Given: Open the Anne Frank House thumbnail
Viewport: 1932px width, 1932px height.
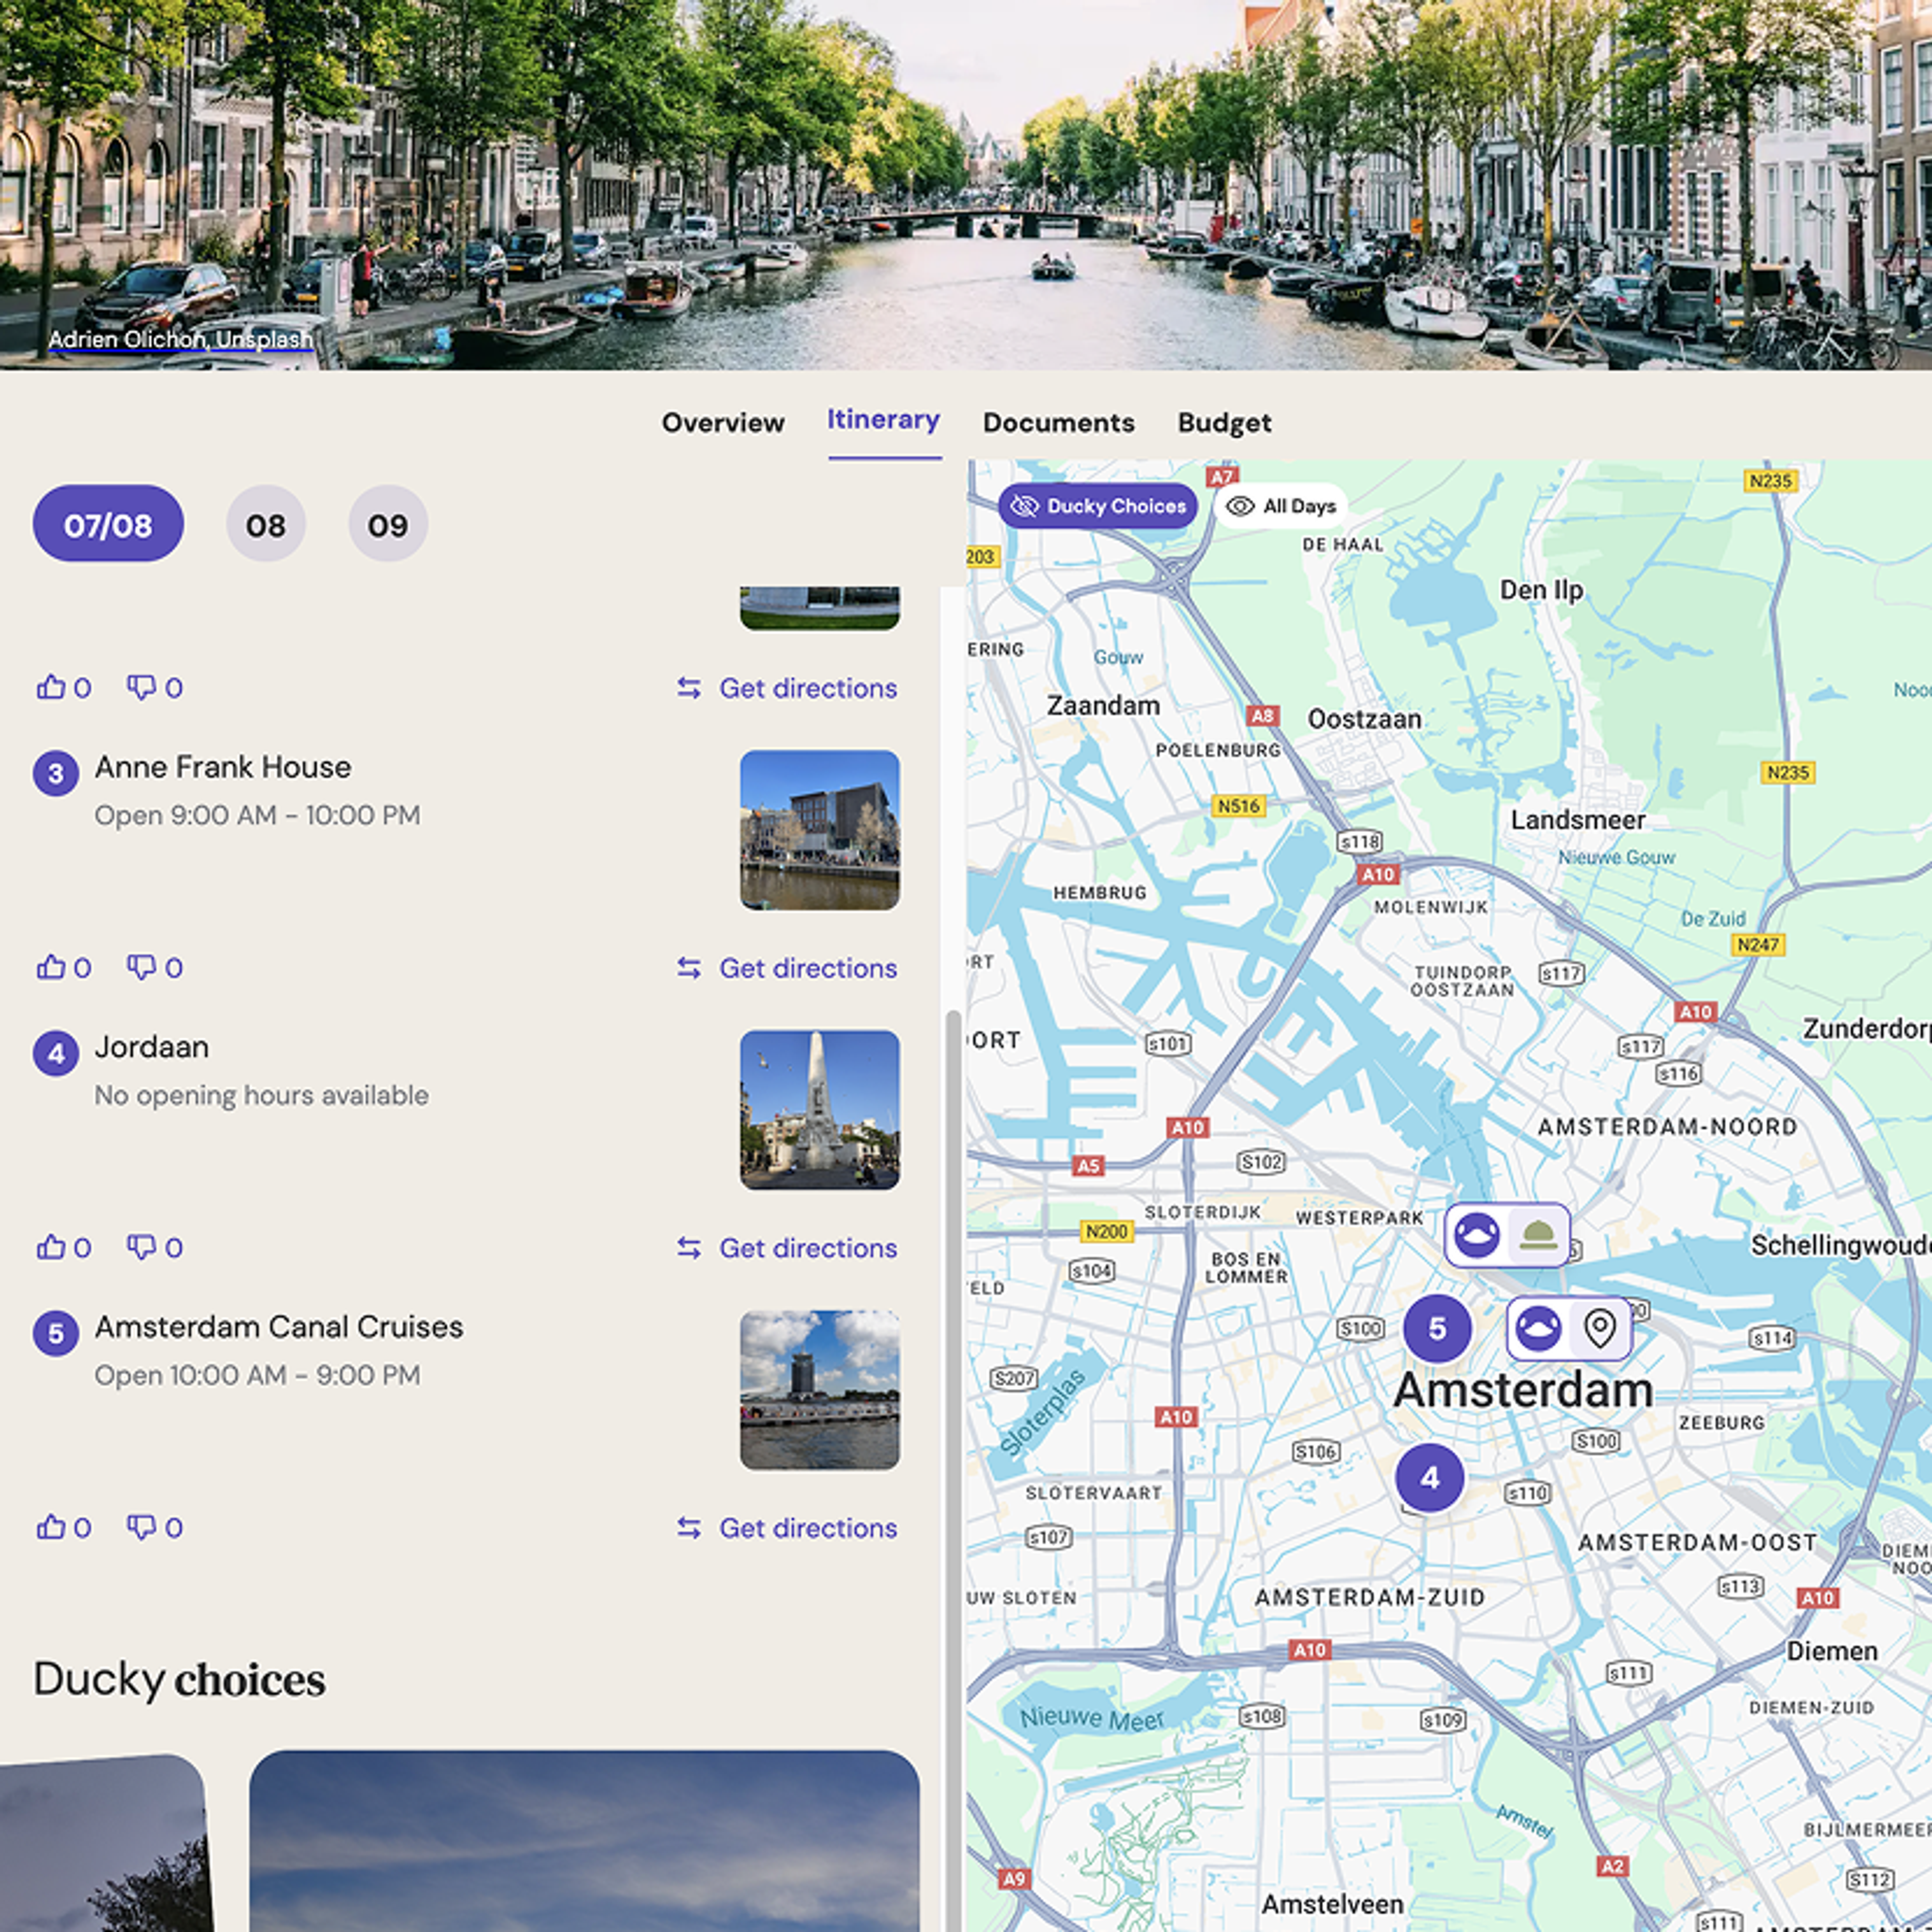Looking at the screenshot, I should click(x=819, y=830).
